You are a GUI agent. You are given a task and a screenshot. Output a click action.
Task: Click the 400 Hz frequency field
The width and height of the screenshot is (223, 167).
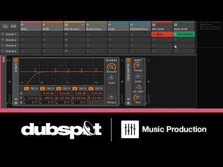(x=47, y=98)
